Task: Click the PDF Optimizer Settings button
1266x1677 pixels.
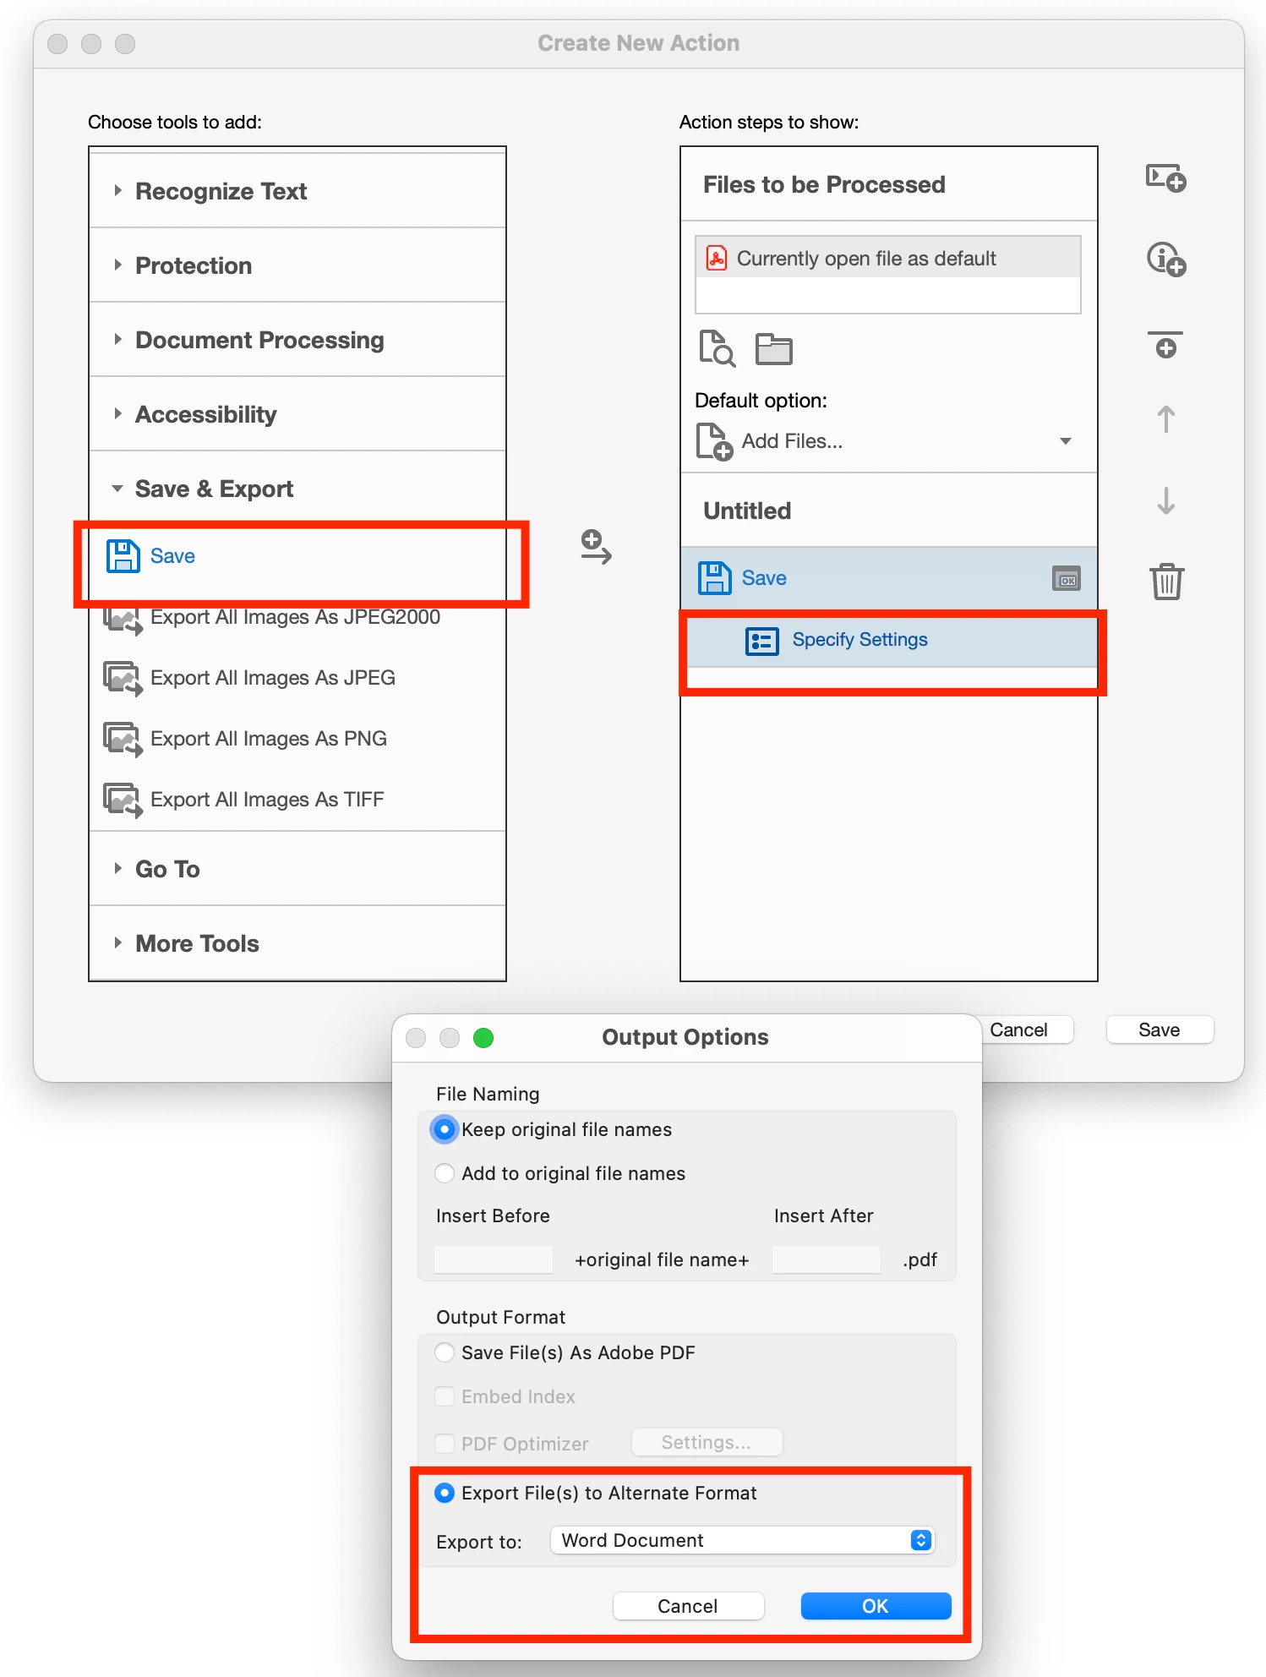Action: pos(707,1442)
